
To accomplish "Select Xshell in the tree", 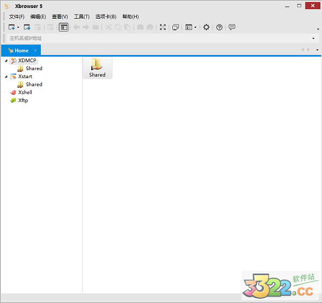I will tap(25, 93).
